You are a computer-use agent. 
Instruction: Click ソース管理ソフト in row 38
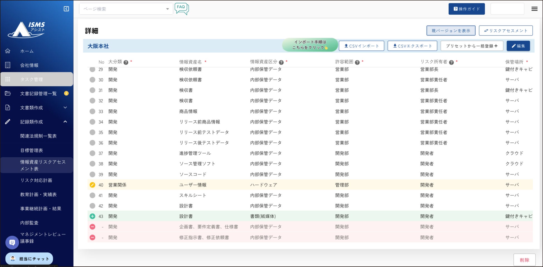pos(197,164)
